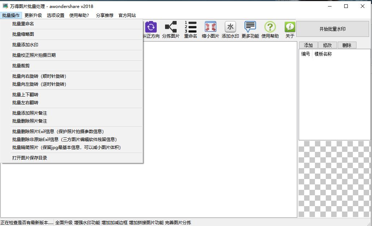
Task: Click the 删除 template delete button
Action: 347,45
